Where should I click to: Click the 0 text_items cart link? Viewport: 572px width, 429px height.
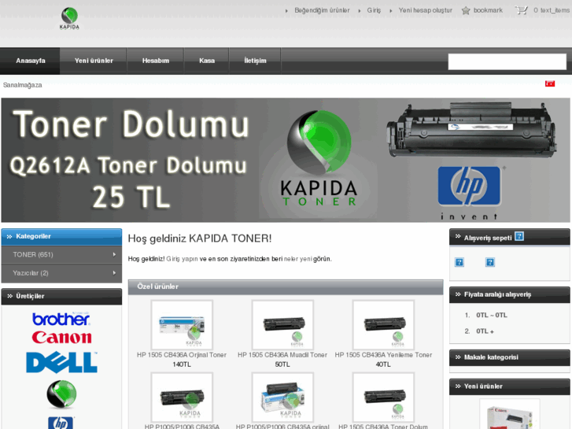coord(551,10)
